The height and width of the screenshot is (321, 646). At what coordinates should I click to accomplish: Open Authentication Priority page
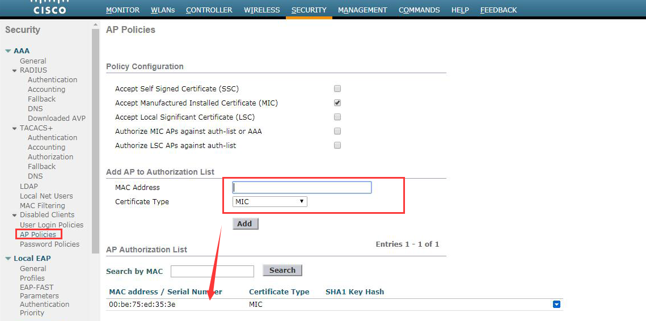[44, 309]
